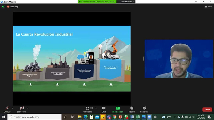
Task: Click the green Share Screen button
Action: 118,109
